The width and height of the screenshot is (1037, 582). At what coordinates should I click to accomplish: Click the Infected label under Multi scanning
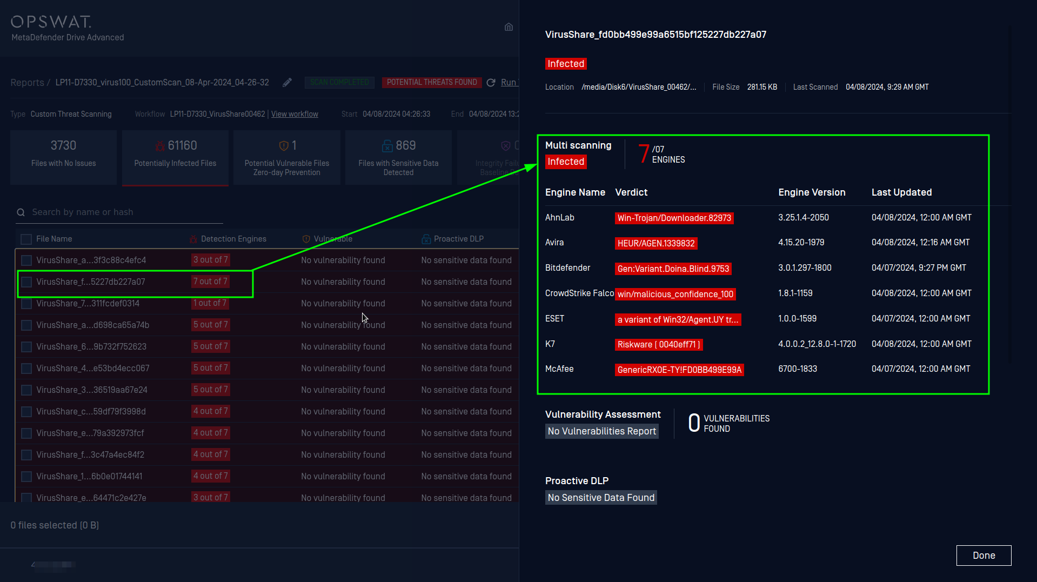coord(566,162)
